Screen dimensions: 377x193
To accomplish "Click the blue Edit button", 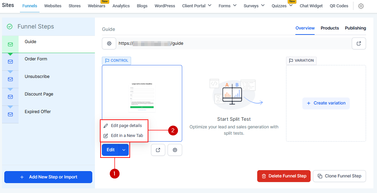I will coord(111,150).
